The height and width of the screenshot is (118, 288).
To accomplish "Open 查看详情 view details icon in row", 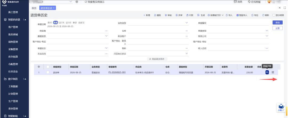I will point(267,72).
